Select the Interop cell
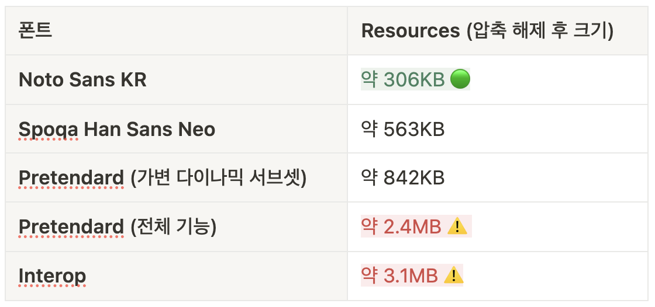The image size is (655, 307). click(x=175, y=275)
